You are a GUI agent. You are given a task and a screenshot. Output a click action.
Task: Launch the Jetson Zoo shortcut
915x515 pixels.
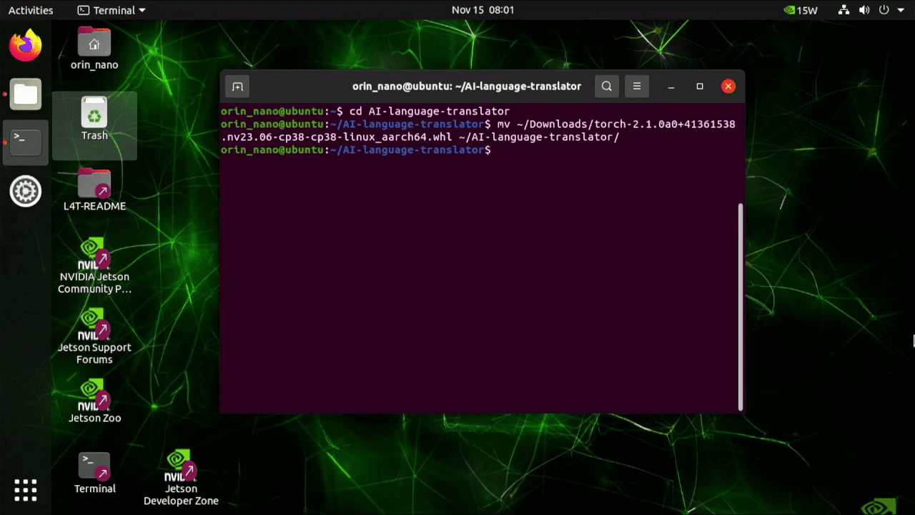[94, 395]
